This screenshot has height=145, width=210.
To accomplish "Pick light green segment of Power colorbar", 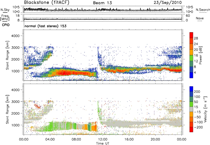I will (191, 58).
